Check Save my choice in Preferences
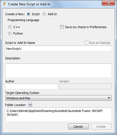Viewport: 117px width, 135px height. (x=62, y=27)
